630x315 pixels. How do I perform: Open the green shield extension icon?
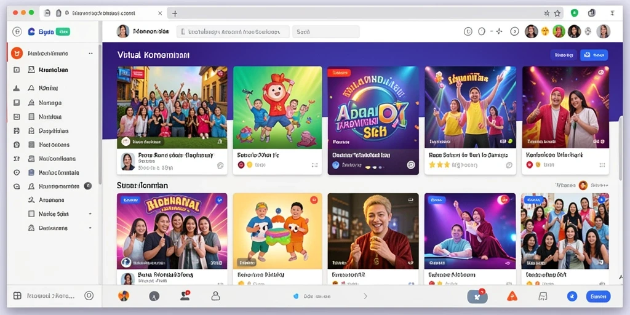coord(574,14)
